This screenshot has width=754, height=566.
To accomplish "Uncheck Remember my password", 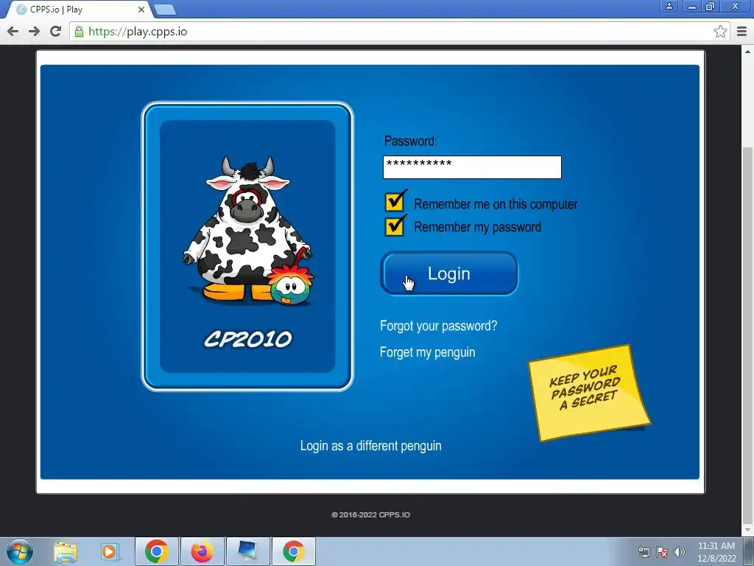I will (x=395, y=226).
